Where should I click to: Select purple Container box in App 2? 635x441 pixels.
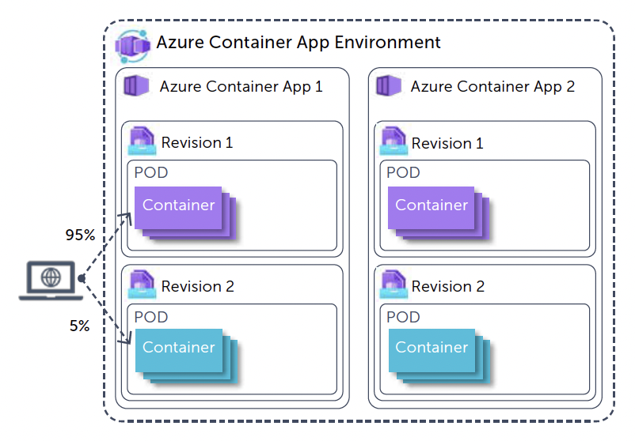431,208
